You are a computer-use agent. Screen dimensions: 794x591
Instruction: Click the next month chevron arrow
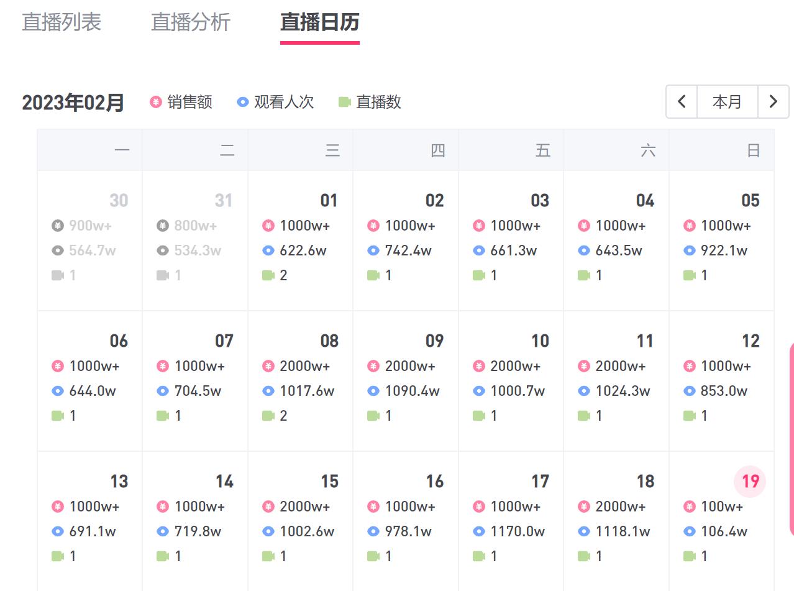point(773,101)
